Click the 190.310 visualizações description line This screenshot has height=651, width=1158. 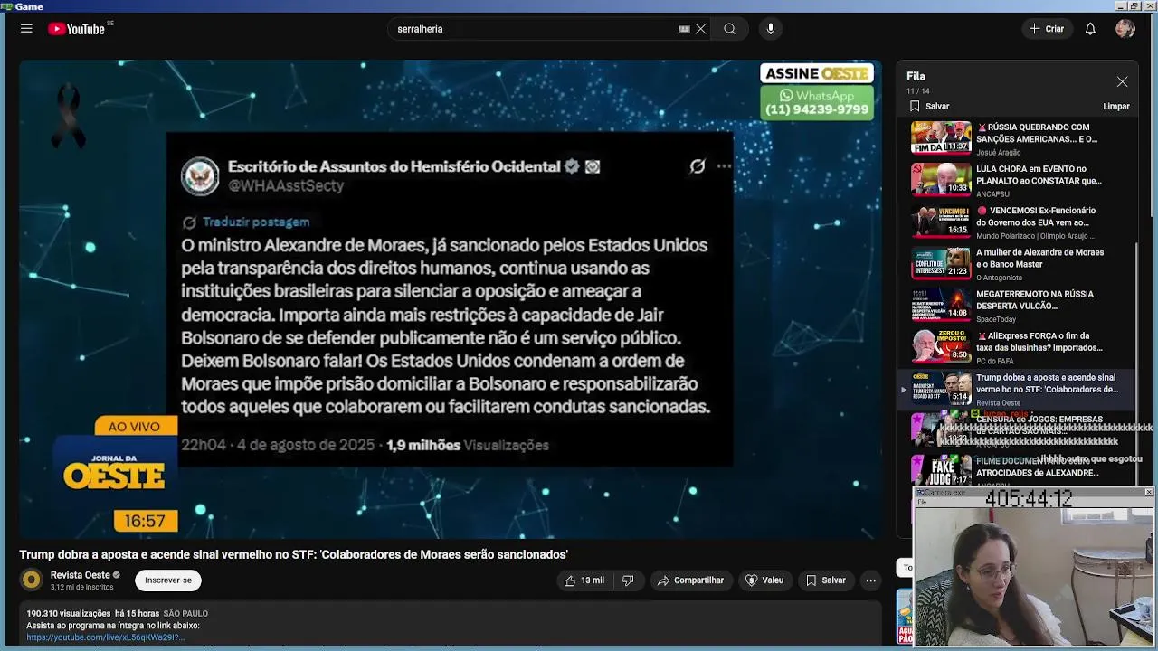pos(118,613)
